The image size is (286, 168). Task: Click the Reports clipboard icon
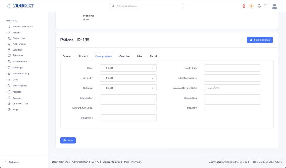tap(9, 92)
